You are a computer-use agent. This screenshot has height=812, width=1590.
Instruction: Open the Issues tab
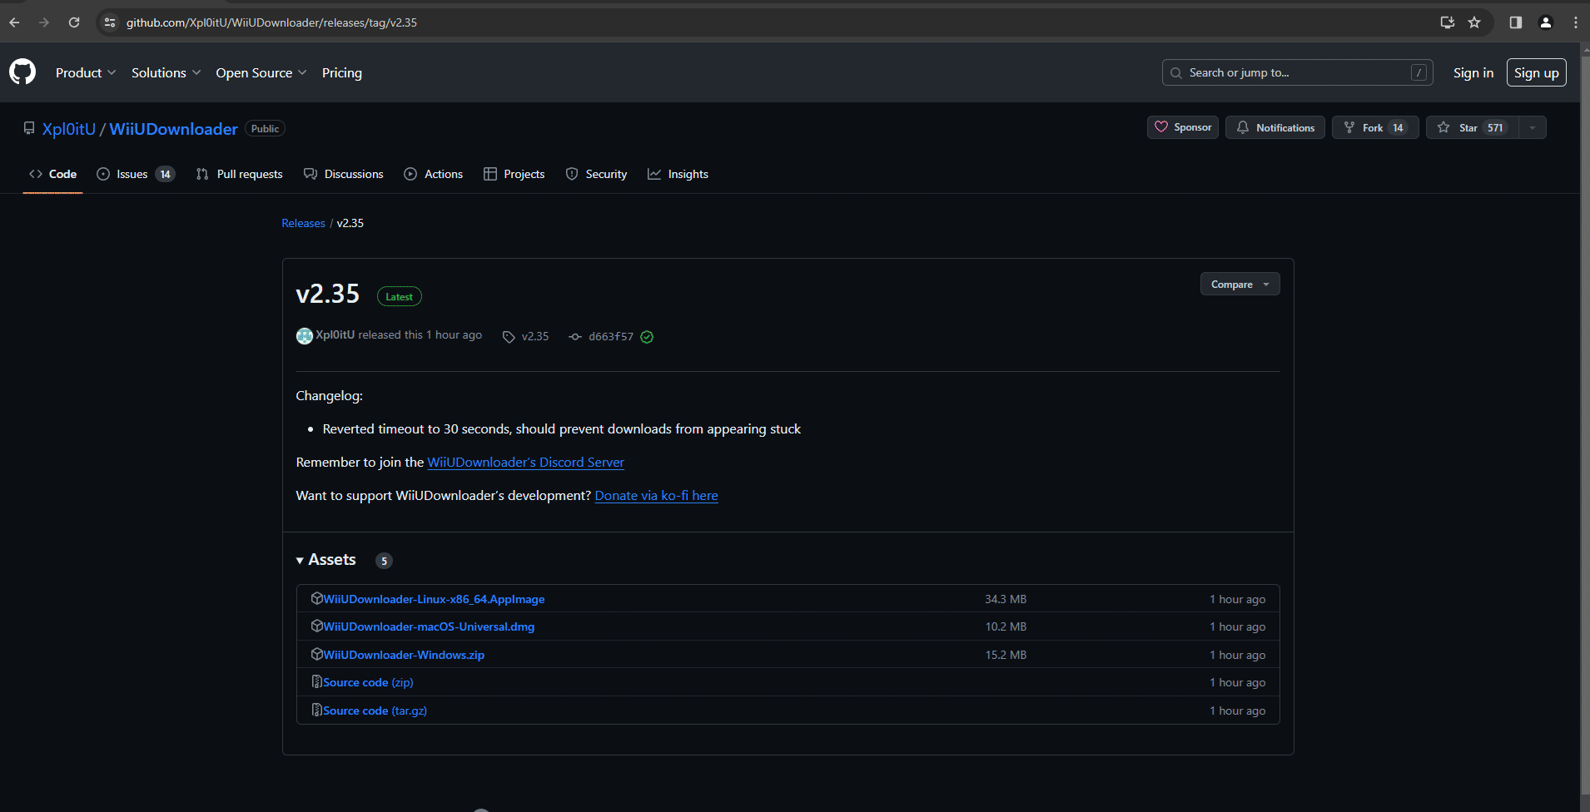pyautogui.click(x=136, y=174)
